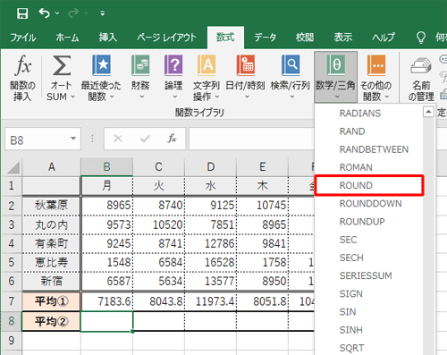
Task: Click the 恵比寿 row label cell
Action: coord(51,262)
